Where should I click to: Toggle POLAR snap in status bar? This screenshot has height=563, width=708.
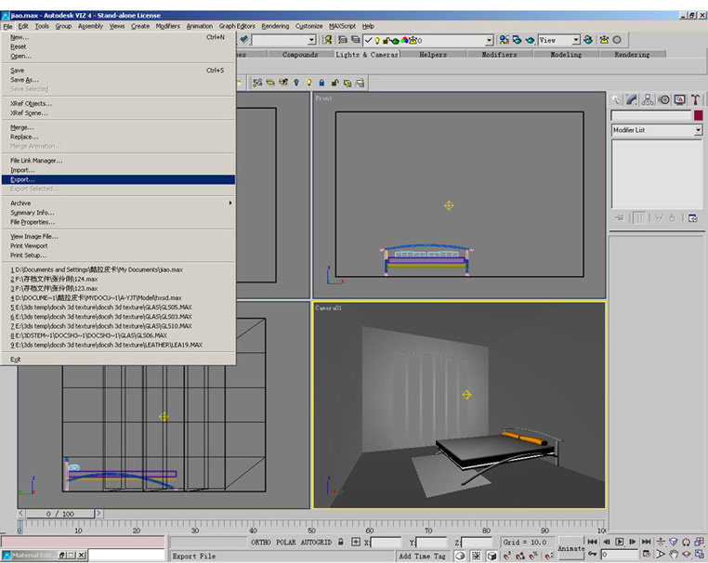click(x=287, y=542)
